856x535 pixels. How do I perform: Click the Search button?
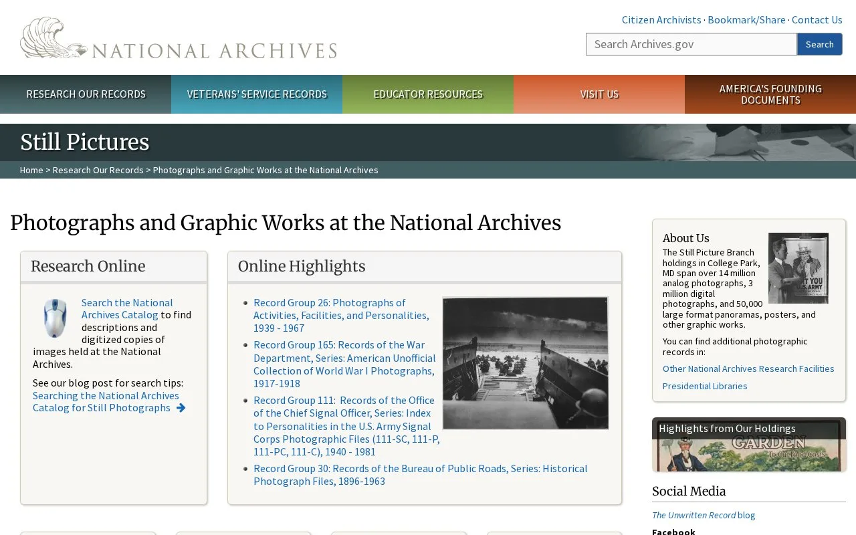coord(819,44)
